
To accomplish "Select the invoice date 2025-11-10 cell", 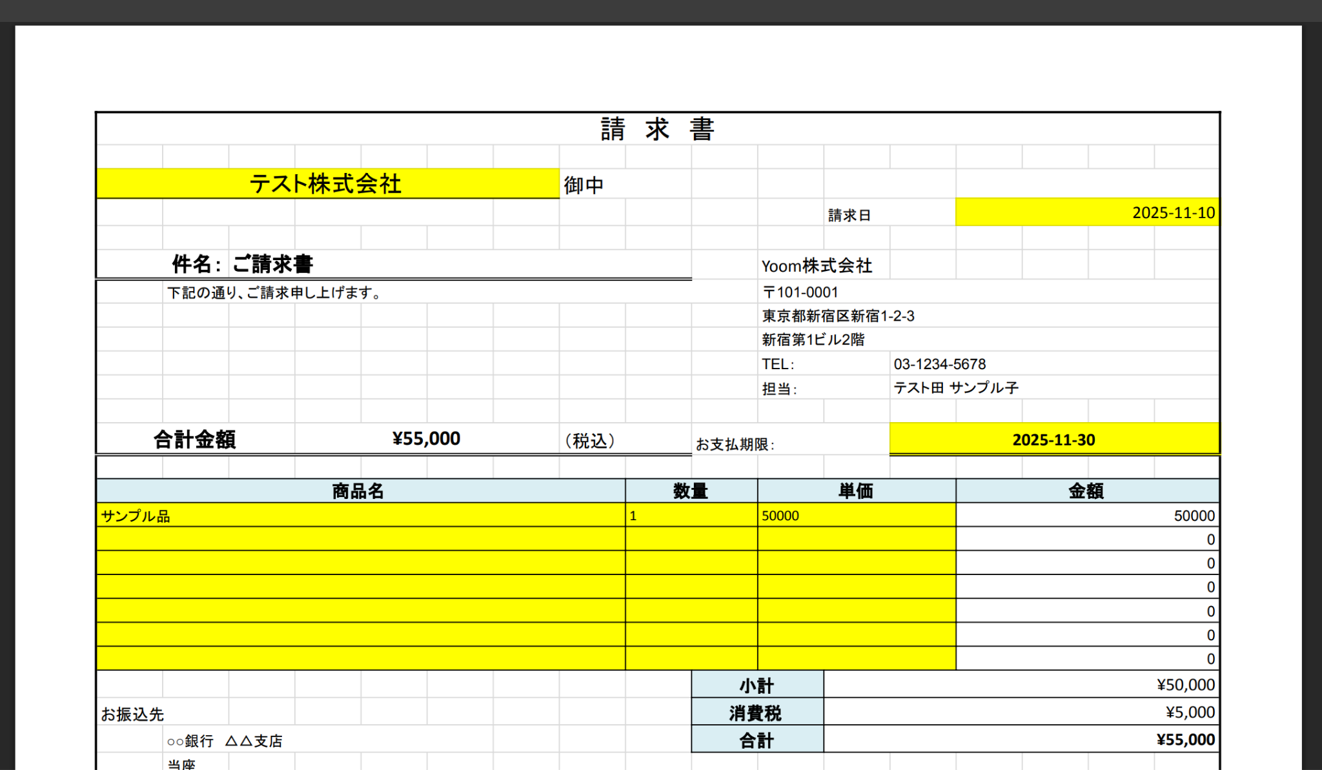I will click(x=1087, y=212).
